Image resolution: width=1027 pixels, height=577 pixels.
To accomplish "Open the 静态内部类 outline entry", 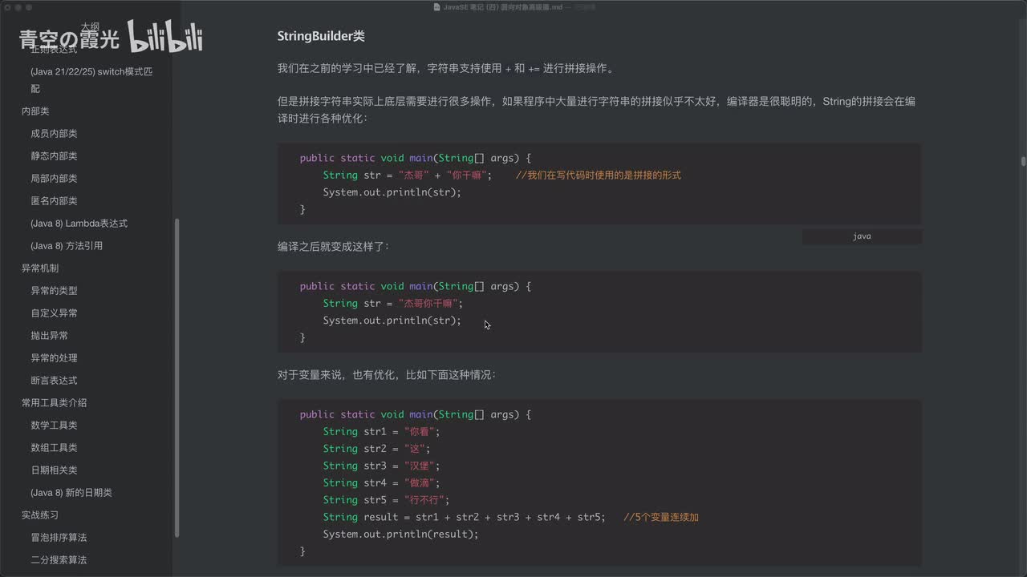I will (54, 156).
